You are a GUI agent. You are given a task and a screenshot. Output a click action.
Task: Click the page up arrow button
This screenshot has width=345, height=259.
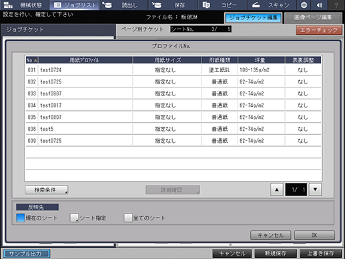tap(277, 190)
